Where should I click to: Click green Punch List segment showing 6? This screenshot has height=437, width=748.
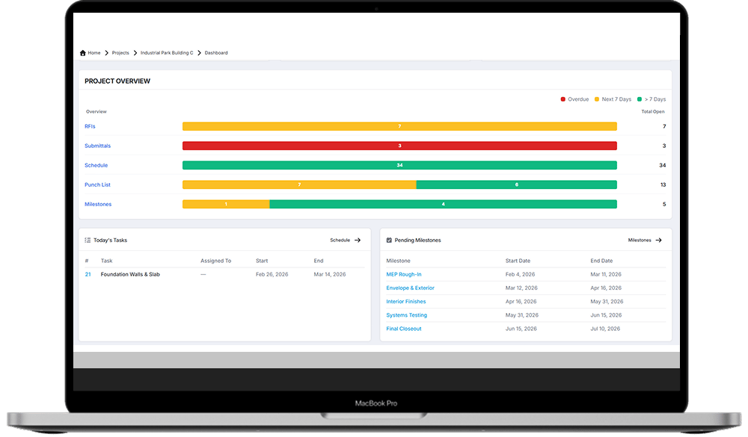(517, 185)
